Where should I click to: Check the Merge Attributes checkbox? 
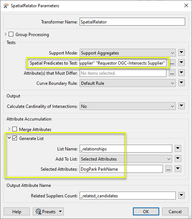14,129
